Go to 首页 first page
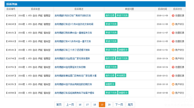194x108 pixels. pos(59,104)
